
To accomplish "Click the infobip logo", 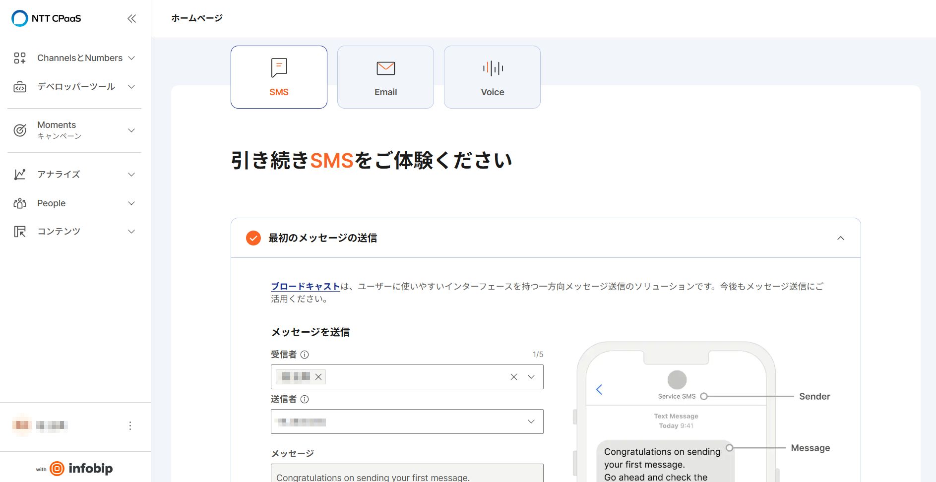I will click(81, 468).
